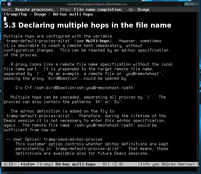Image resolution: width=201 pixels, height=174 pixels.
Task: Click 'All' position indicator in mode line
Action: click(106, 164)
